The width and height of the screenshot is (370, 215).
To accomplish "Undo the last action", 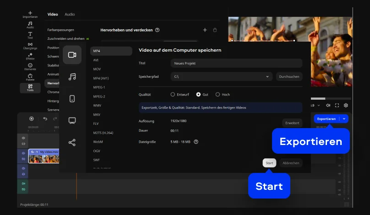I will [45, 118].
